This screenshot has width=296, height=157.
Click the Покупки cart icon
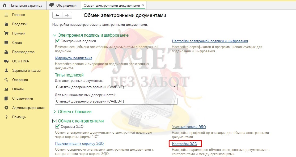click(x=6, y=33)
